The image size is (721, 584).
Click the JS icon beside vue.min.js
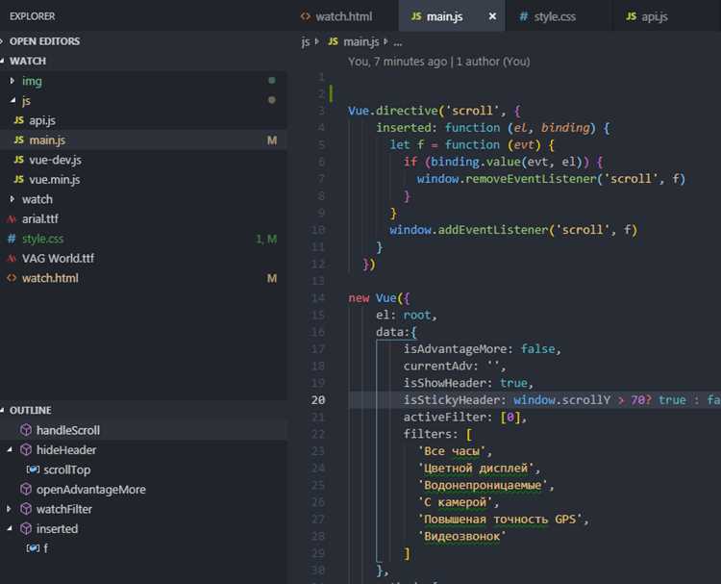pos(19,180)
